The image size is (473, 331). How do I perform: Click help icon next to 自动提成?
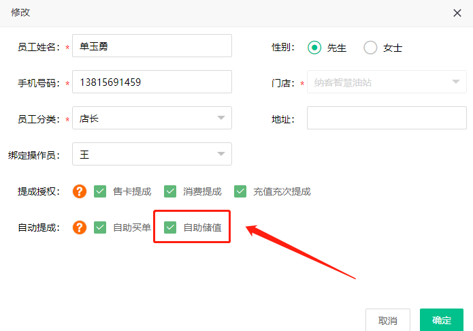(80, 227)
